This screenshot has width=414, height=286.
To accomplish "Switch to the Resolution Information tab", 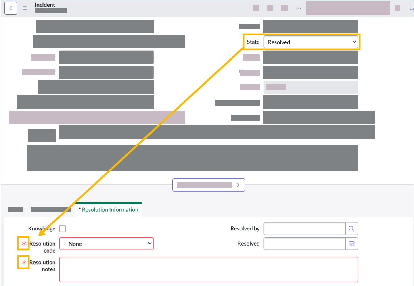I will 108,209.
